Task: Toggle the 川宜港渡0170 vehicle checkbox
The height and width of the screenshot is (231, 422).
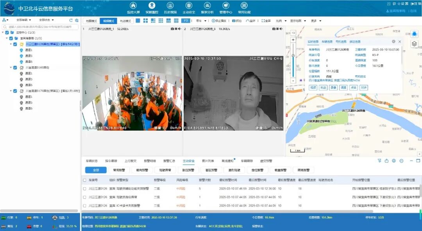Action: [x=15, y=91]
